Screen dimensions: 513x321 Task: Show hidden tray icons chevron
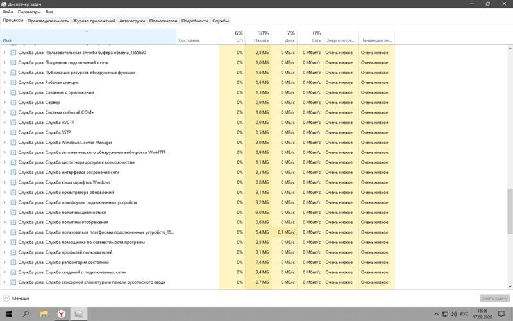click(436, 314)
